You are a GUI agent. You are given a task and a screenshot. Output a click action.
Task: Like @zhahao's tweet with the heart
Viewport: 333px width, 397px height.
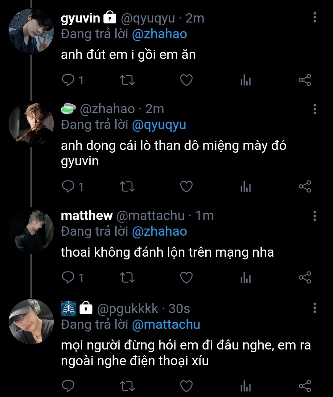click(186, 187)
